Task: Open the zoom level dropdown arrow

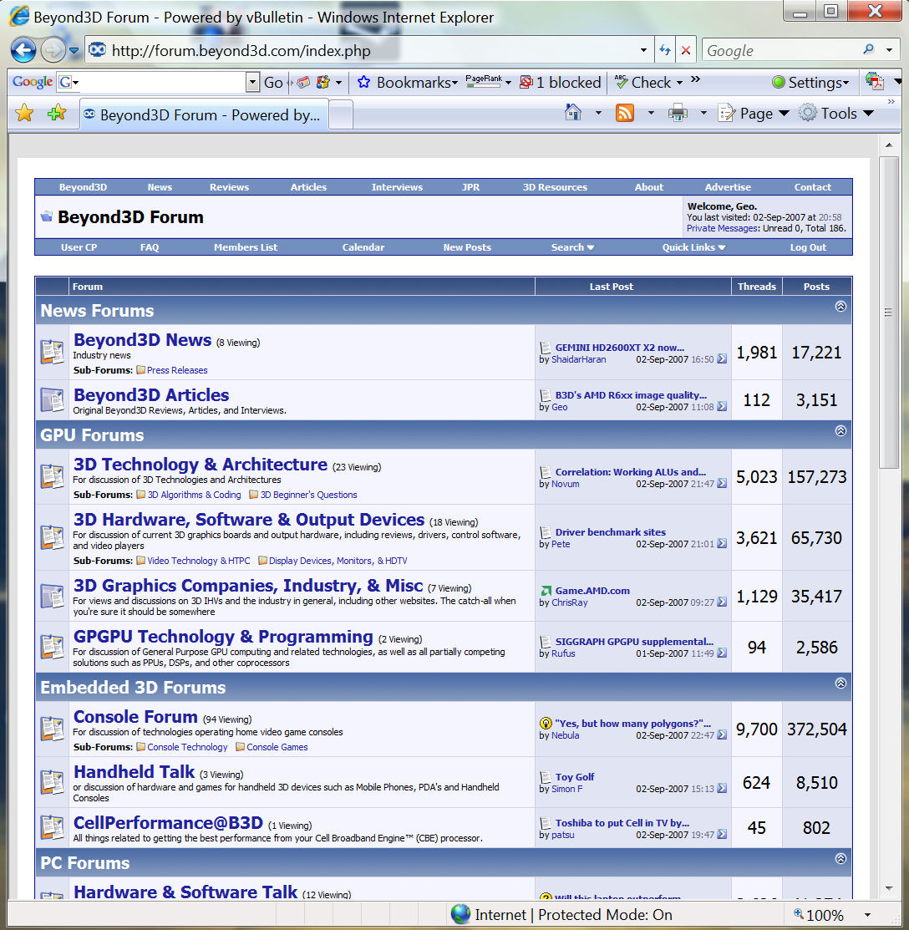Action: (x=867, y=915)
